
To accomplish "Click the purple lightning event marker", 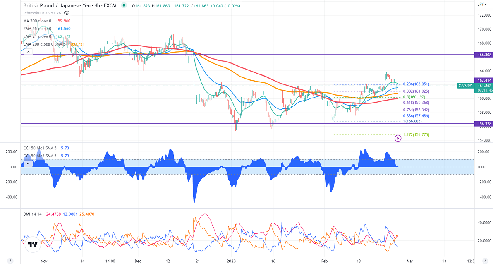I will (398, 138).
